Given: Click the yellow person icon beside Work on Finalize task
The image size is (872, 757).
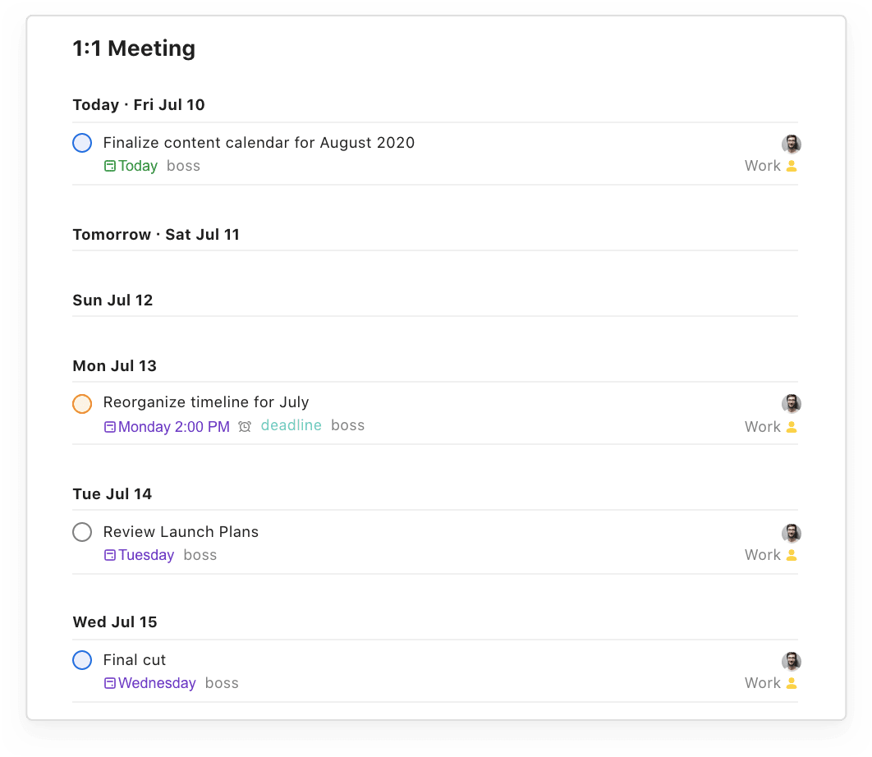Looking at the screenshot, I should [791, 165].
